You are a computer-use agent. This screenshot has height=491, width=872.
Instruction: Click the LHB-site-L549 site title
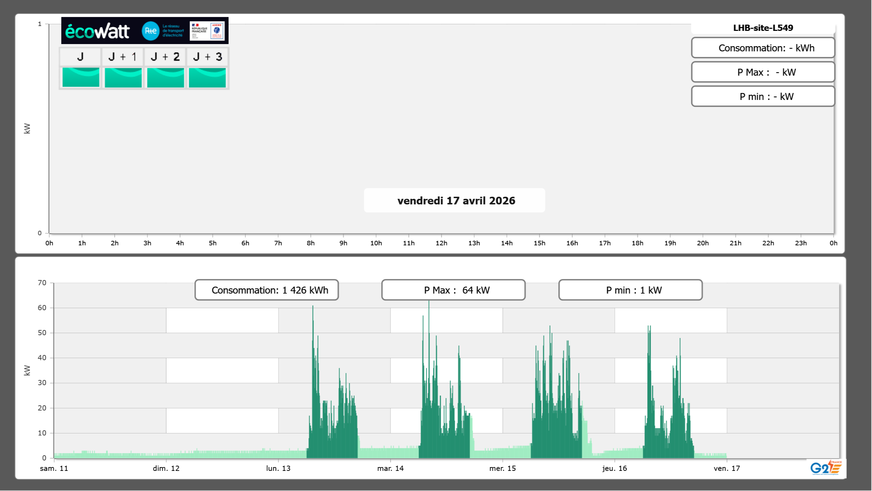click(763, 28)
